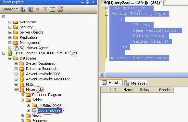Screen dimensions: 188x122
Task: Expand the SQL Server Agent node
Action: [10, 48]
